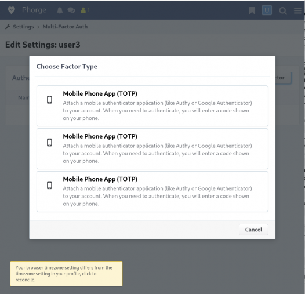Click the Phorge heart logo icon

click(x=11, y=10)
